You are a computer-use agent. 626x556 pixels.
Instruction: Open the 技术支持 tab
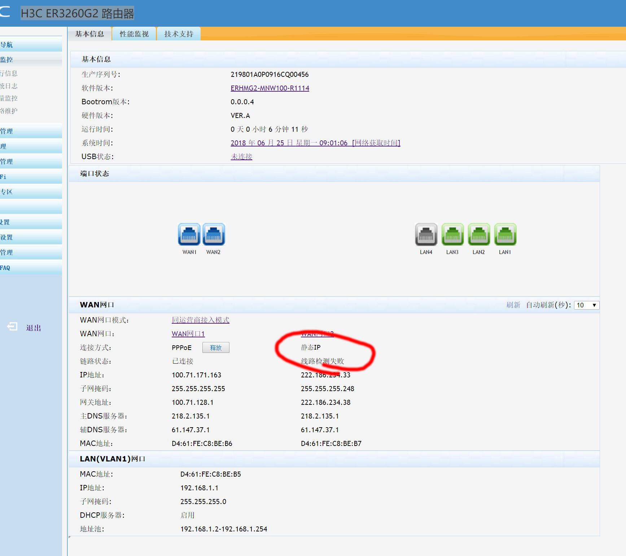click(x=179, y=34)
